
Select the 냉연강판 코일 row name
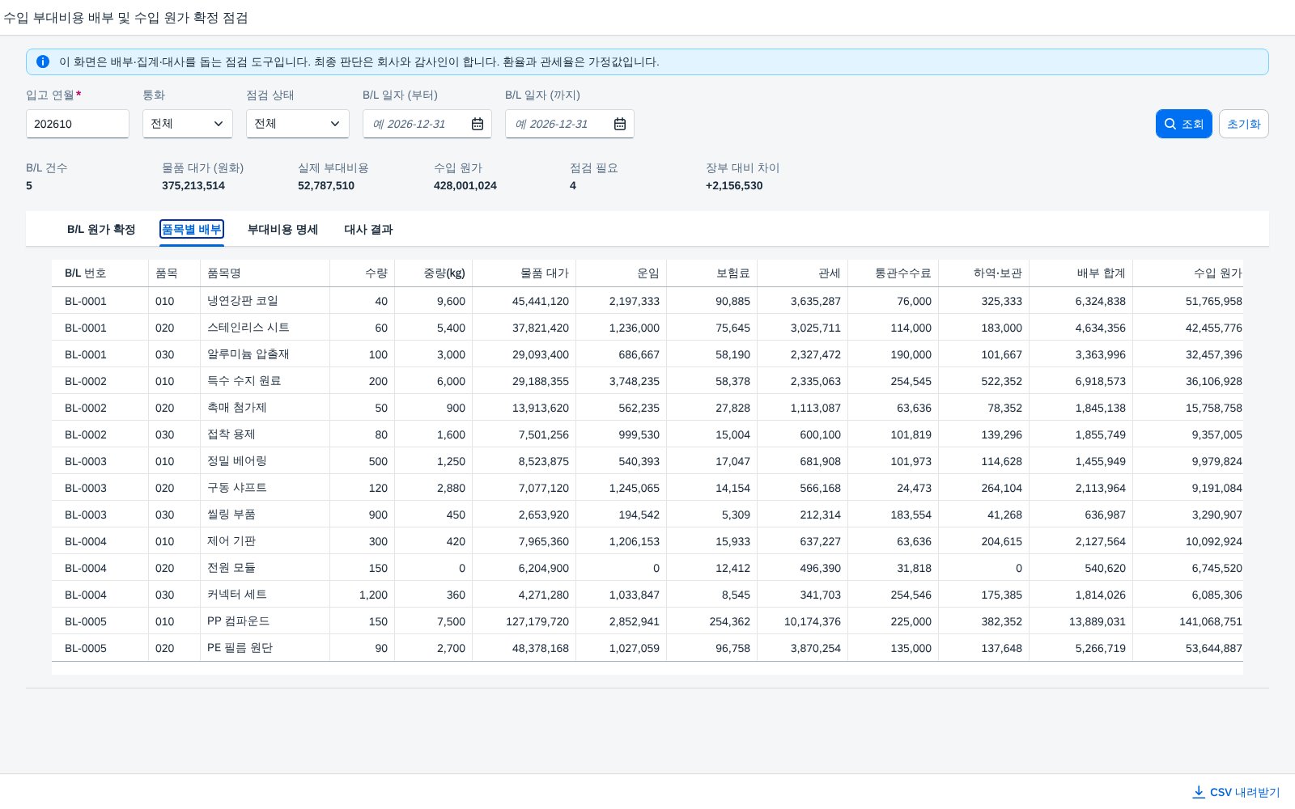pos(243,301)
